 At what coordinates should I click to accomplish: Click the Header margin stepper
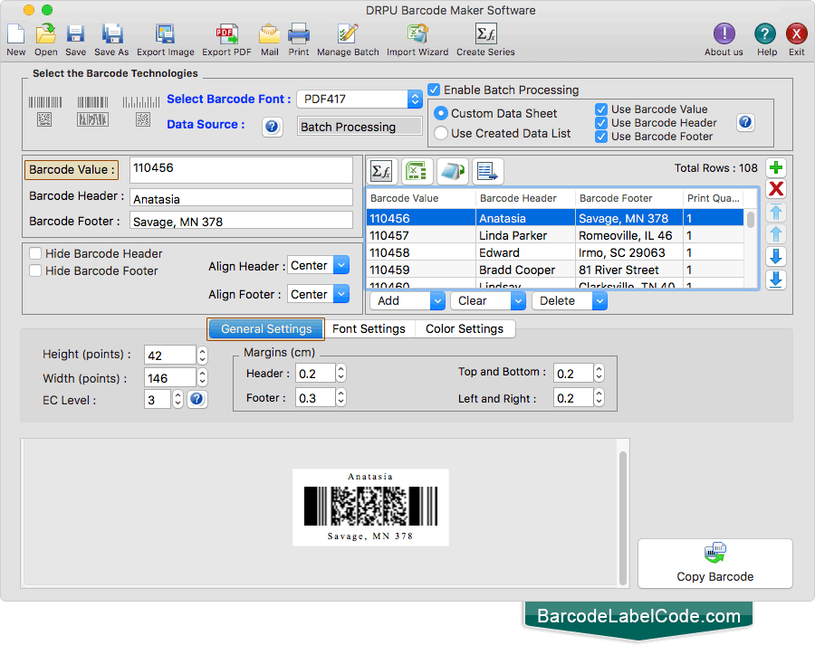pos(340,373)
